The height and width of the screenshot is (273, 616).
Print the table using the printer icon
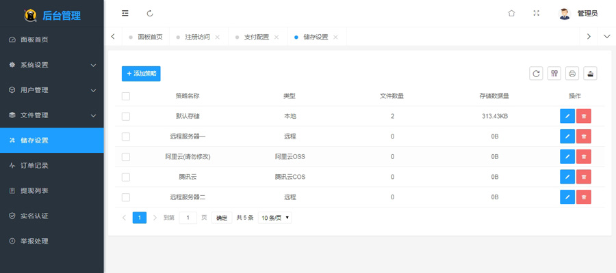[x=572, y=74]
